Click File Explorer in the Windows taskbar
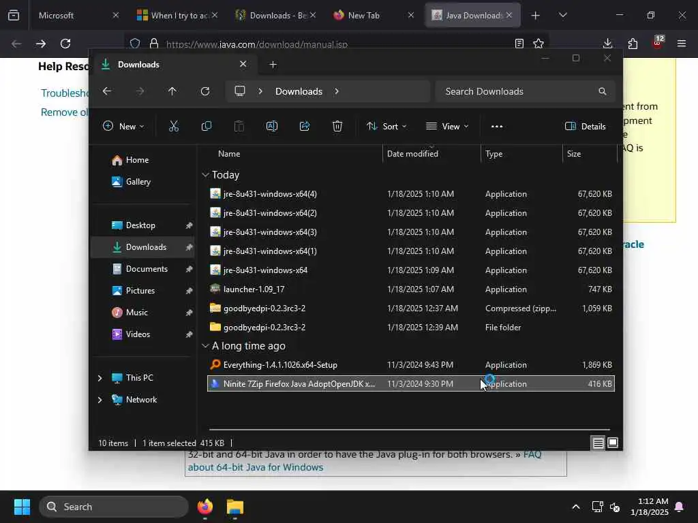698x523 pixels. click(235, 507)
